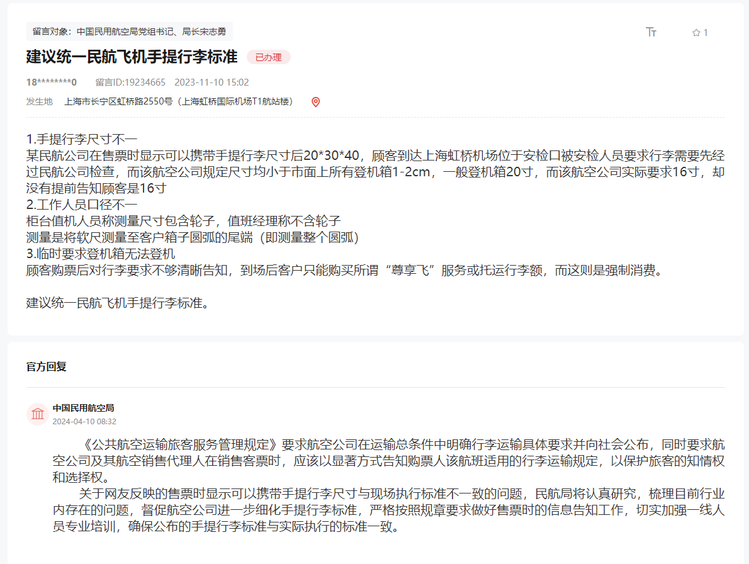Screen dimensions: 749x564
Task: Click the closing line 建议统一民航飞机手提行李标准。
Action: tap(118, 303)
